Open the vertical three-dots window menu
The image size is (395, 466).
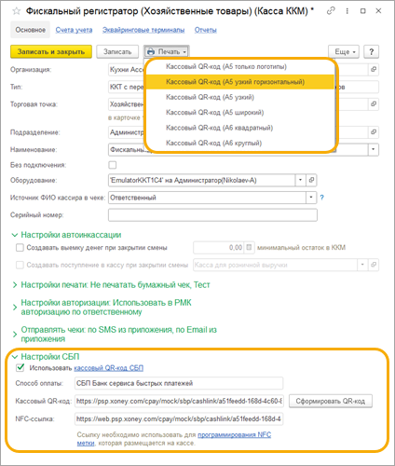[347, 11]
